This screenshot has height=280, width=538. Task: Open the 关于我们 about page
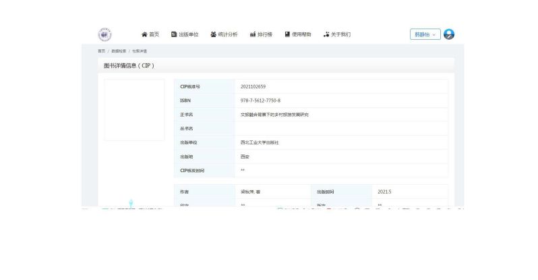pyautogui.click(x=337, y=34)
